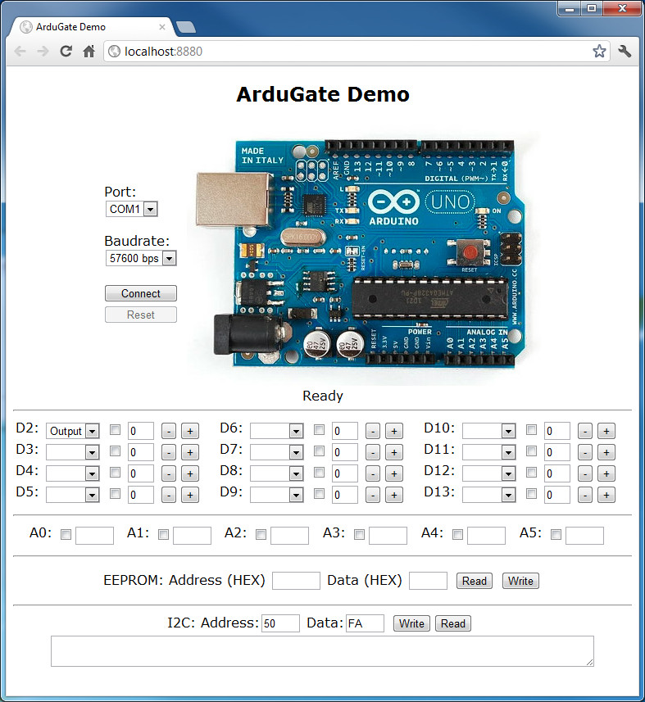Increase the D2 value with plus
The image size is (645, 702).
190,431
